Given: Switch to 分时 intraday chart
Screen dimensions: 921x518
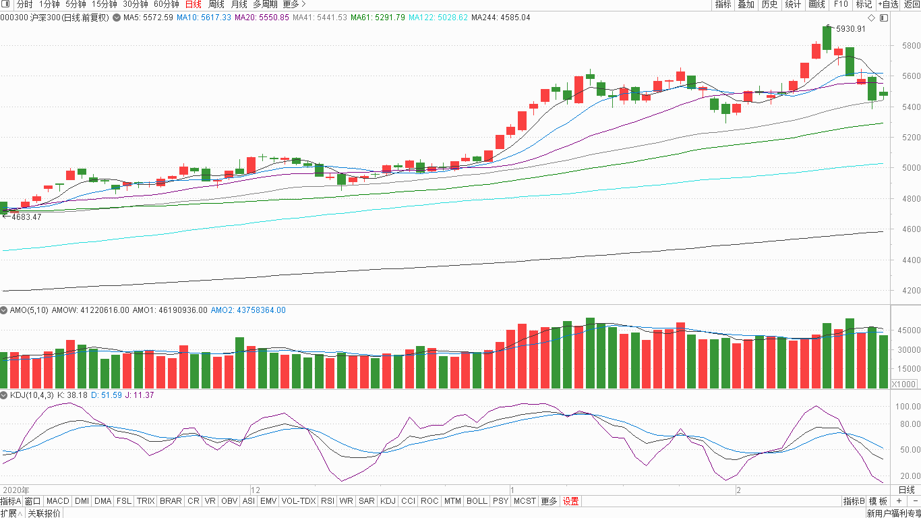Looking at the screenshot, I should (24, 4).
